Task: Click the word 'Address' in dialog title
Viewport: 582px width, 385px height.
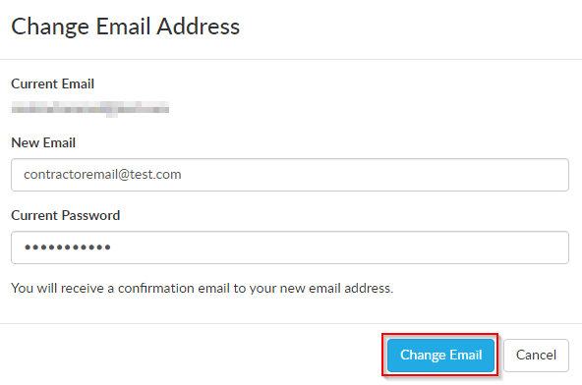Action: tap(199, 27)
